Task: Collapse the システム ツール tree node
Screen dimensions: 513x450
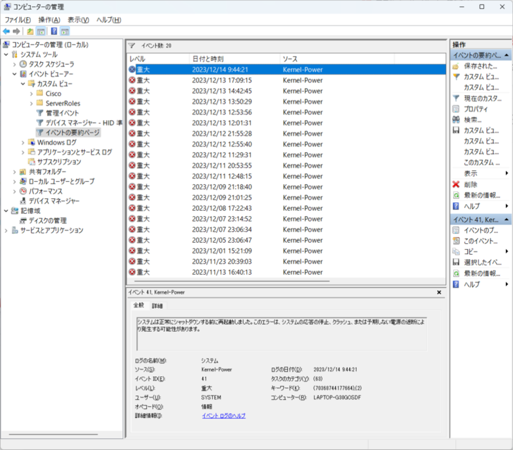Action: tap(6, 55)
